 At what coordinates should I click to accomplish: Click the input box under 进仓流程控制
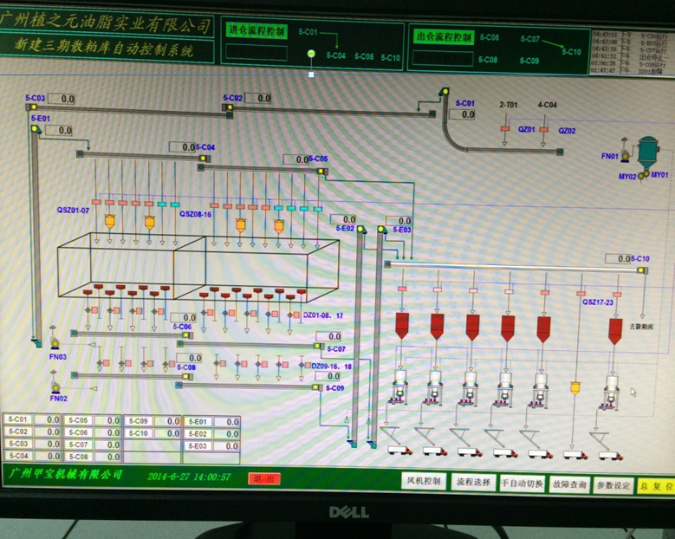tap(256, 53)
